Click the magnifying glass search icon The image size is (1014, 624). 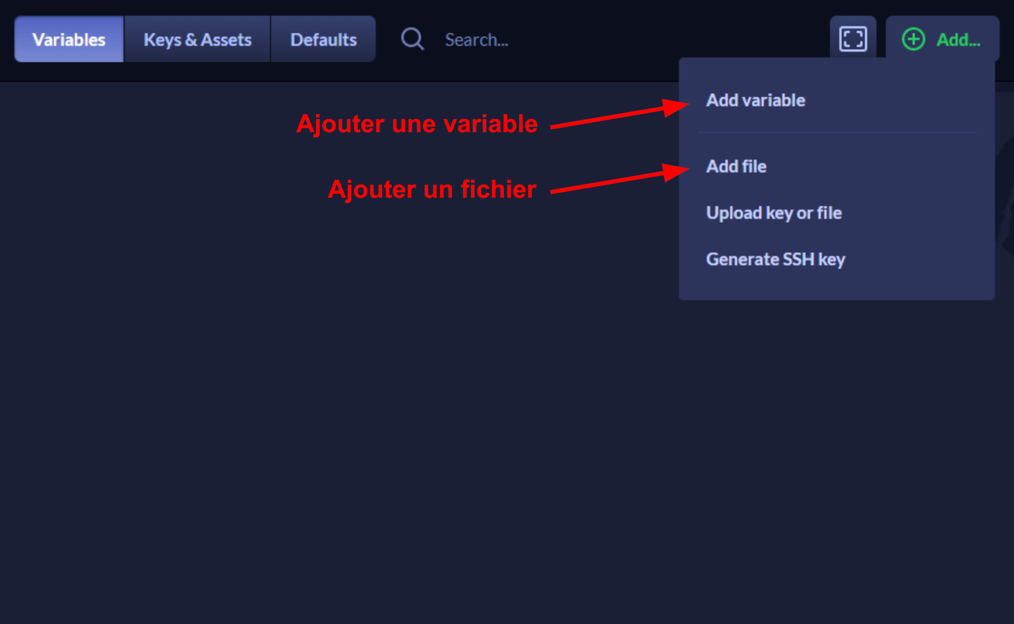click(x=412, y=39)
